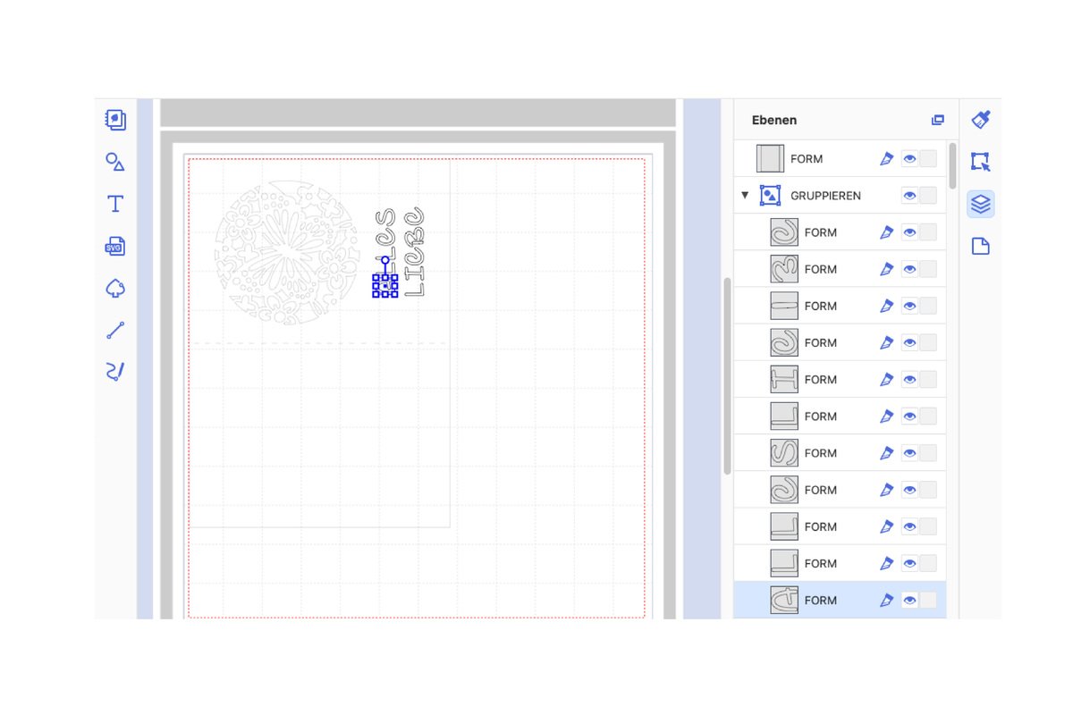Open the paint brush fill panel
1073x715 pixels.
(980, 120)
